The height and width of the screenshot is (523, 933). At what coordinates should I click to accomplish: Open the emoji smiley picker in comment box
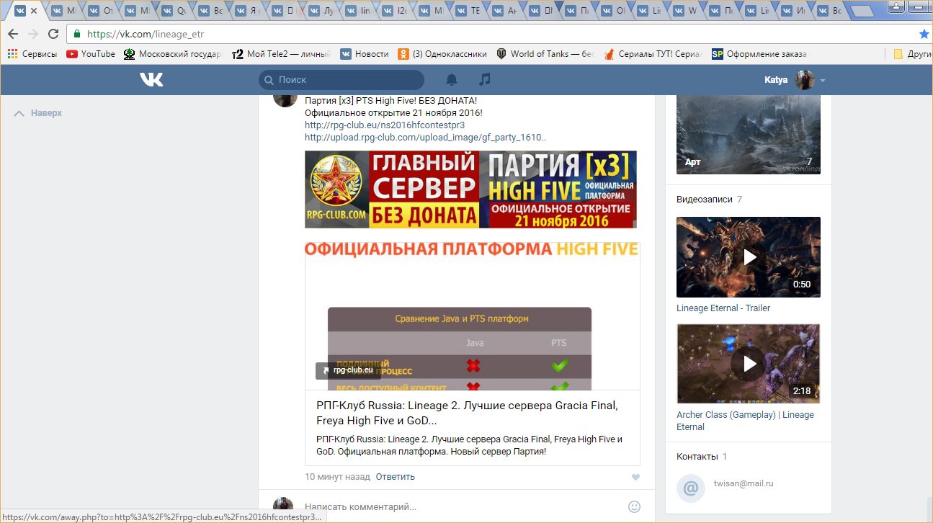[x=635, y=506]
